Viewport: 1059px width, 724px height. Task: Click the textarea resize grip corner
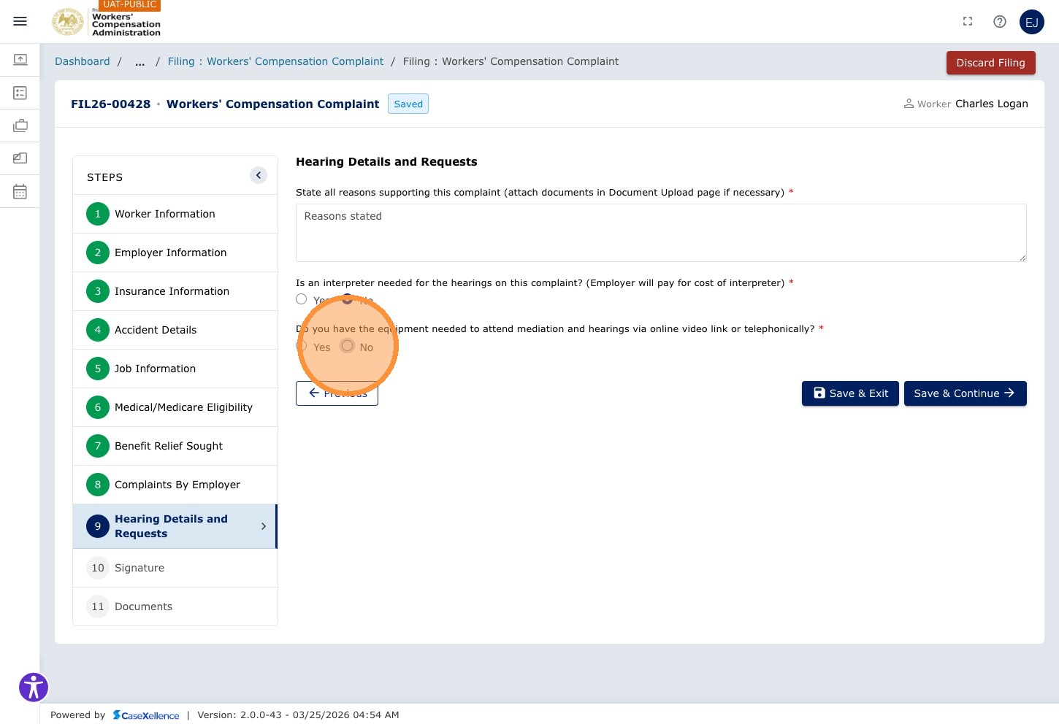pyautogui.click(x=1022, y=258)
